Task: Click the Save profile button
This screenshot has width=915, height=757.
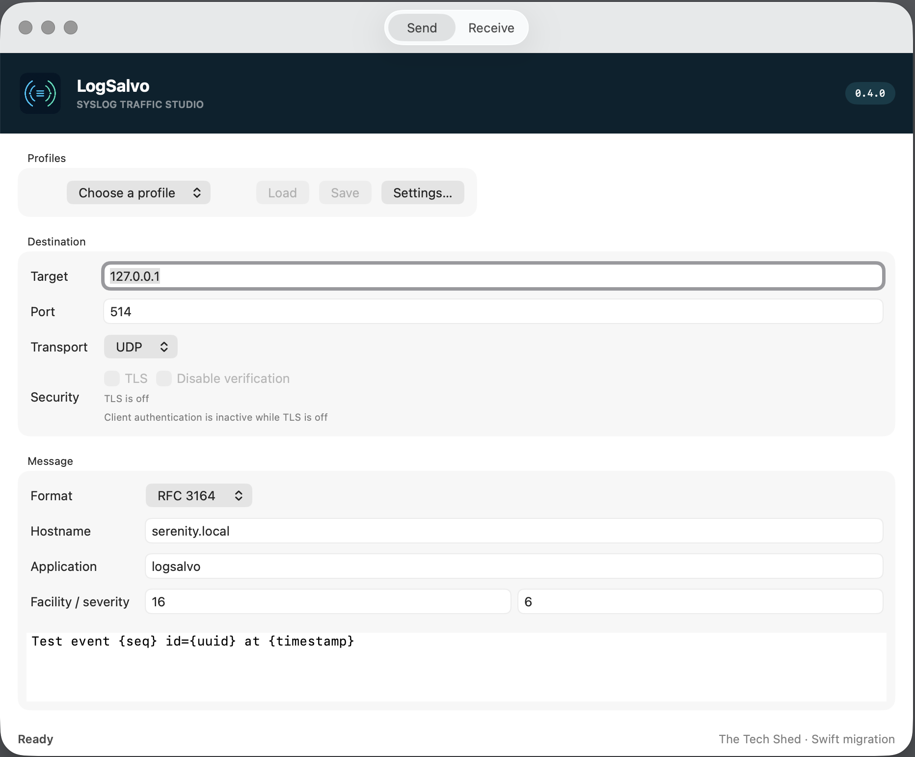Action: pyautogui.click(x=345, y=192)
